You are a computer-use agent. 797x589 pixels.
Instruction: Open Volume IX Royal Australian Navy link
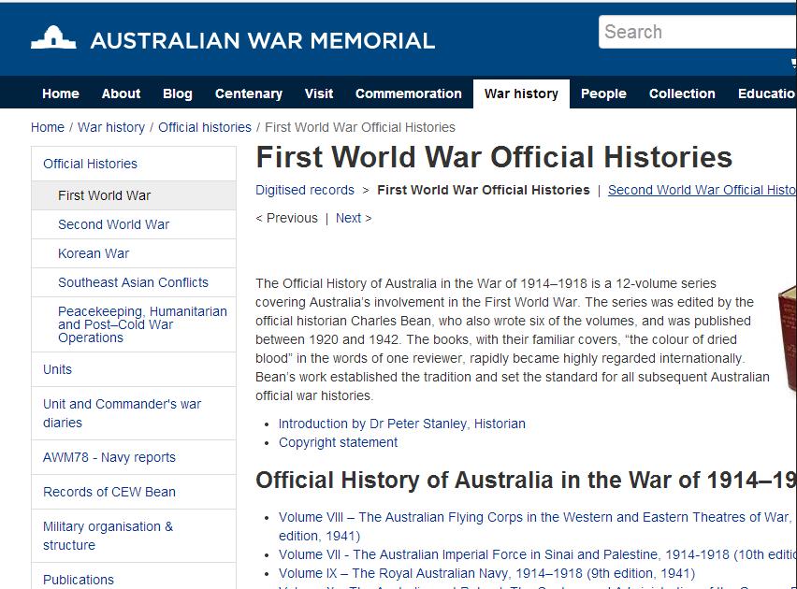pos(486,573)
